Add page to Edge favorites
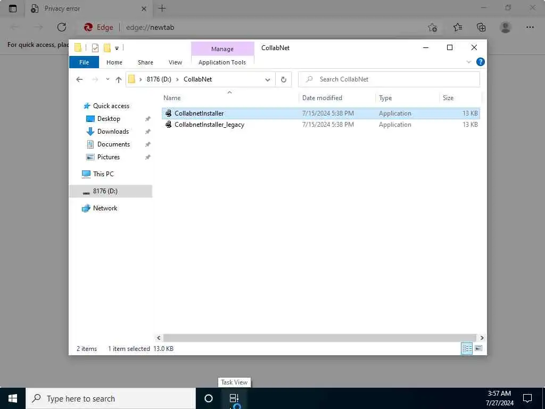545x409 pixels. tap(433, 27)
